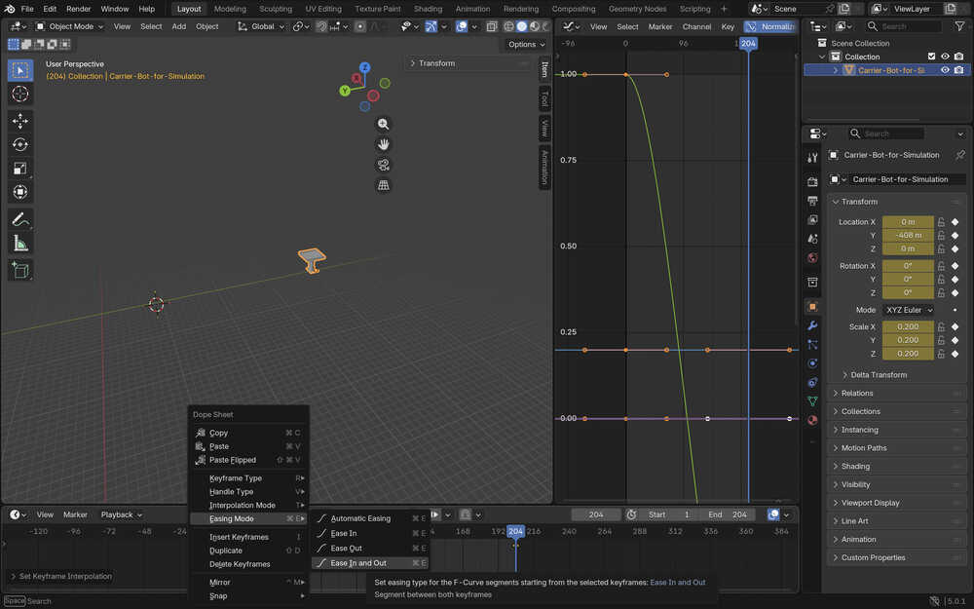Choose Ease In and Out menu entry
Image resolution: width=974 pixels, height=609 pixels.
[x=358, y=563]
